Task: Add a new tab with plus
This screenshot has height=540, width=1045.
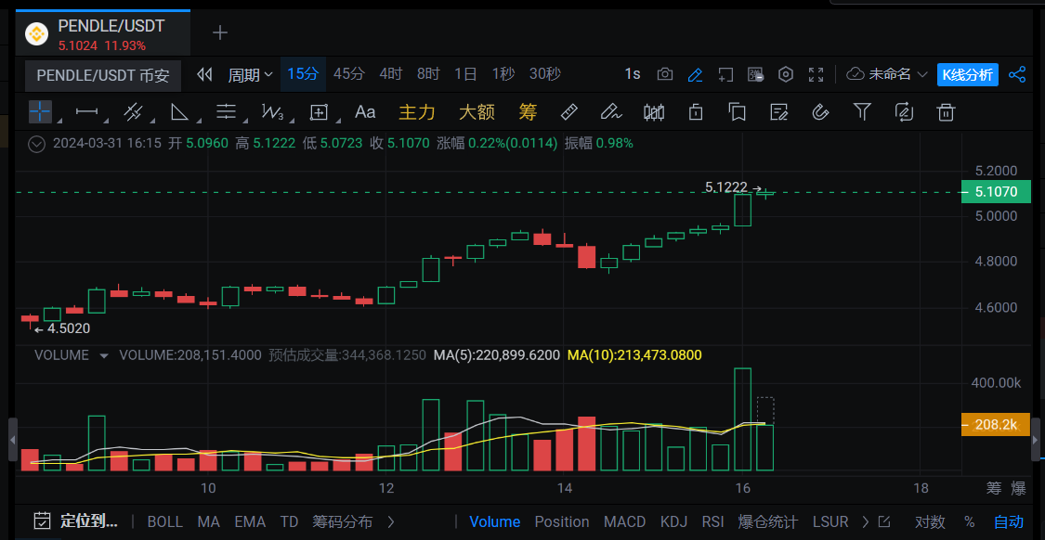Action: pyautogui.click(x=220, y=33)
